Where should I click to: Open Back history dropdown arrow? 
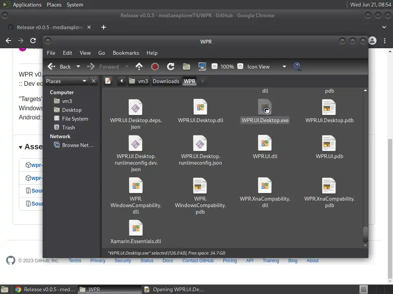[78, 67]
